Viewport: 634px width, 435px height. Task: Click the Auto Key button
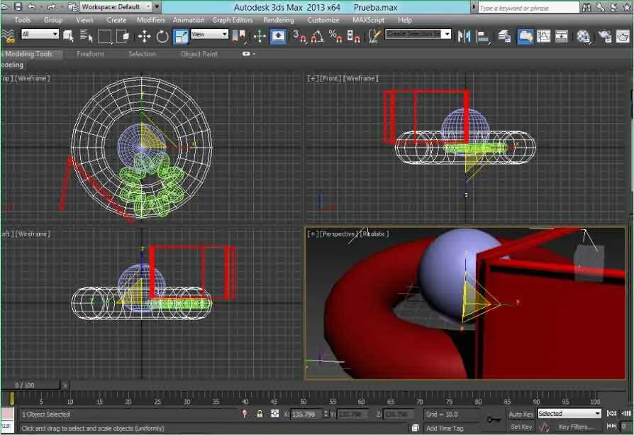click(x=521, y=414)
